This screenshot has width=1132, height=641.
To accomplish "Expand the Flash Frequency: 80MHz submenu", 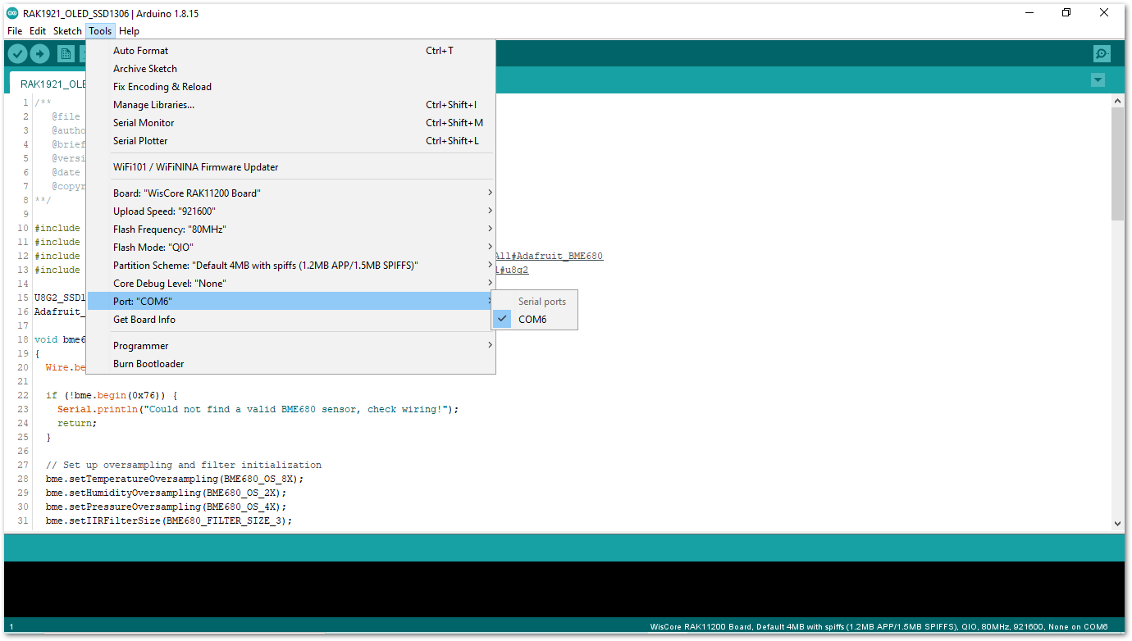I will [291, 230].
